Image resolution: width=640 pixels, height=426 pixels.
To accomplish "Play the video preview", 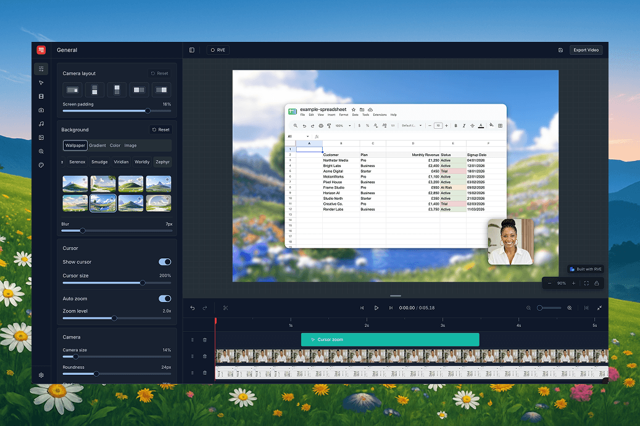I will (x=376, y=308).
